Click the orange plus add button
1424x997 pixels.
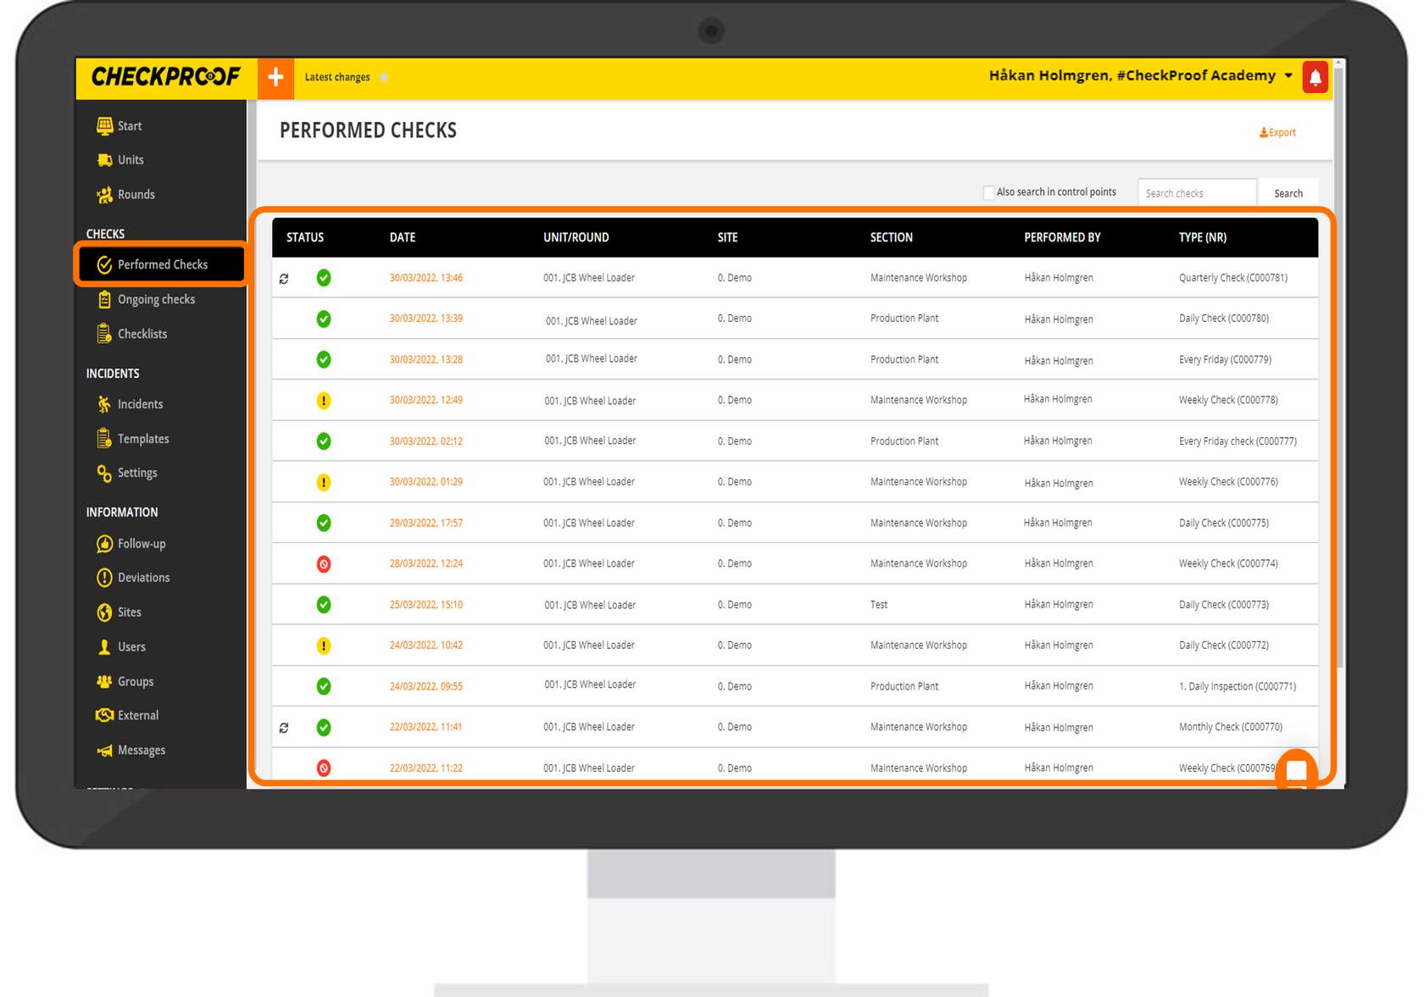[x=275, y=78]
